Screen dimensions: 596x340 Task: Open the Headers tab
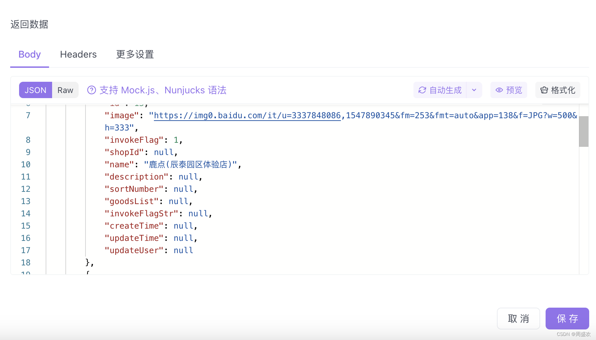(78, 55)
